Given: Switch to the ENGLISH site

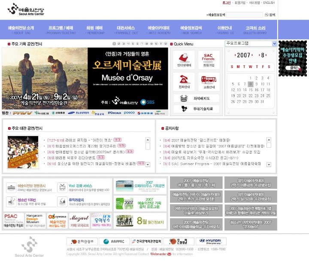Looking at the screenshot, I should click(x=269, y=3).
